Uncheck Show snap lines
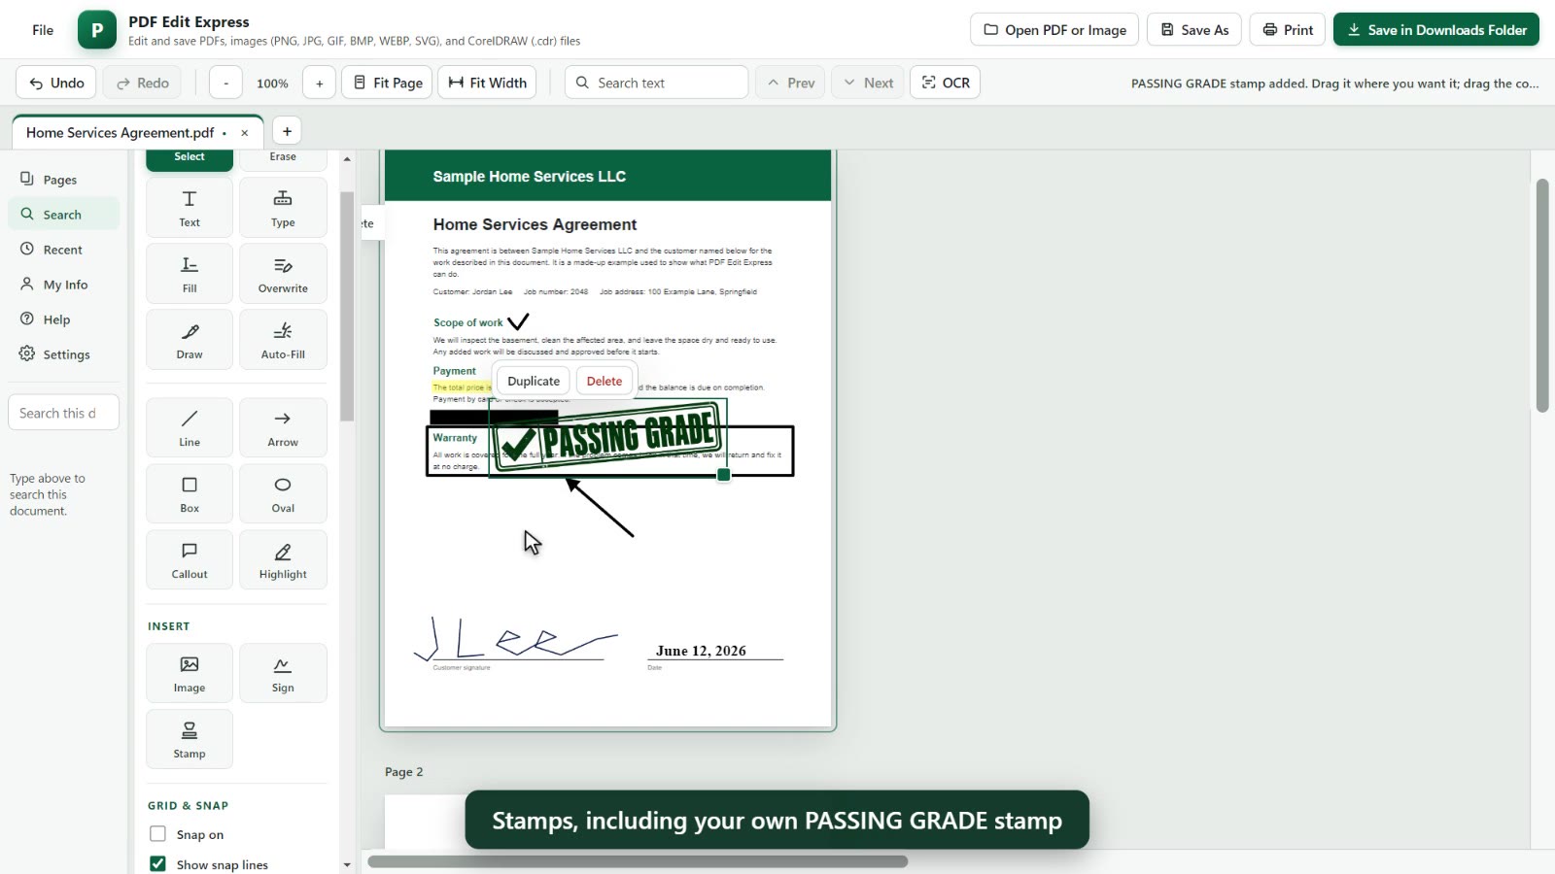The image size is (1555, 874). coord(157,864)
